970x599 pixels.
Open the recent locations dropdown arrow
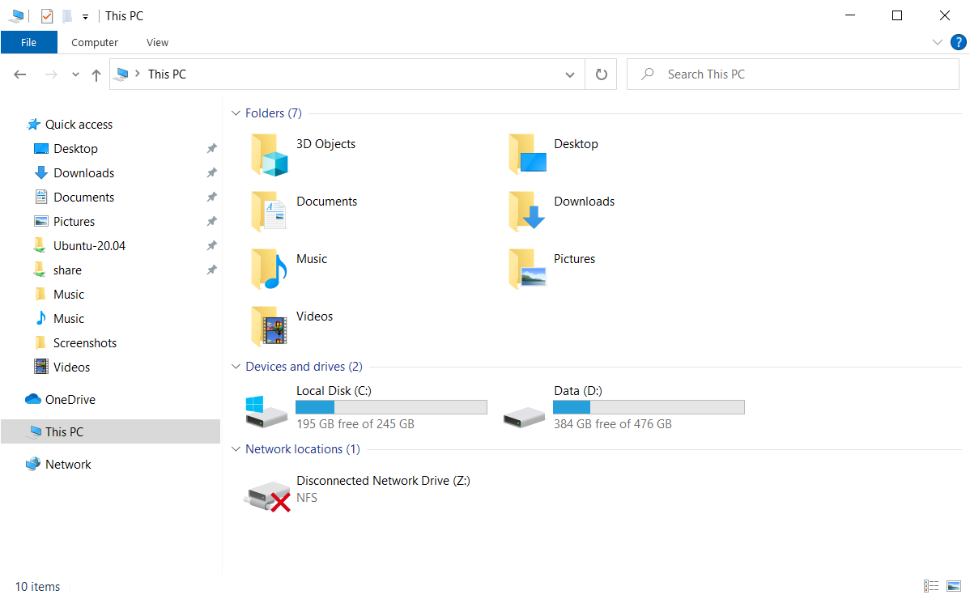pyautogui.click(x=75, y=74)
